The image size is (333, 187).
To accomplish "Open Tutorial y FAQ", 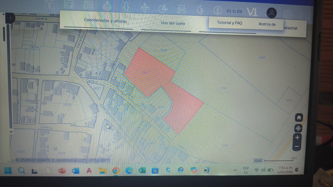I will pyautogui.click(x=229, y=23).
